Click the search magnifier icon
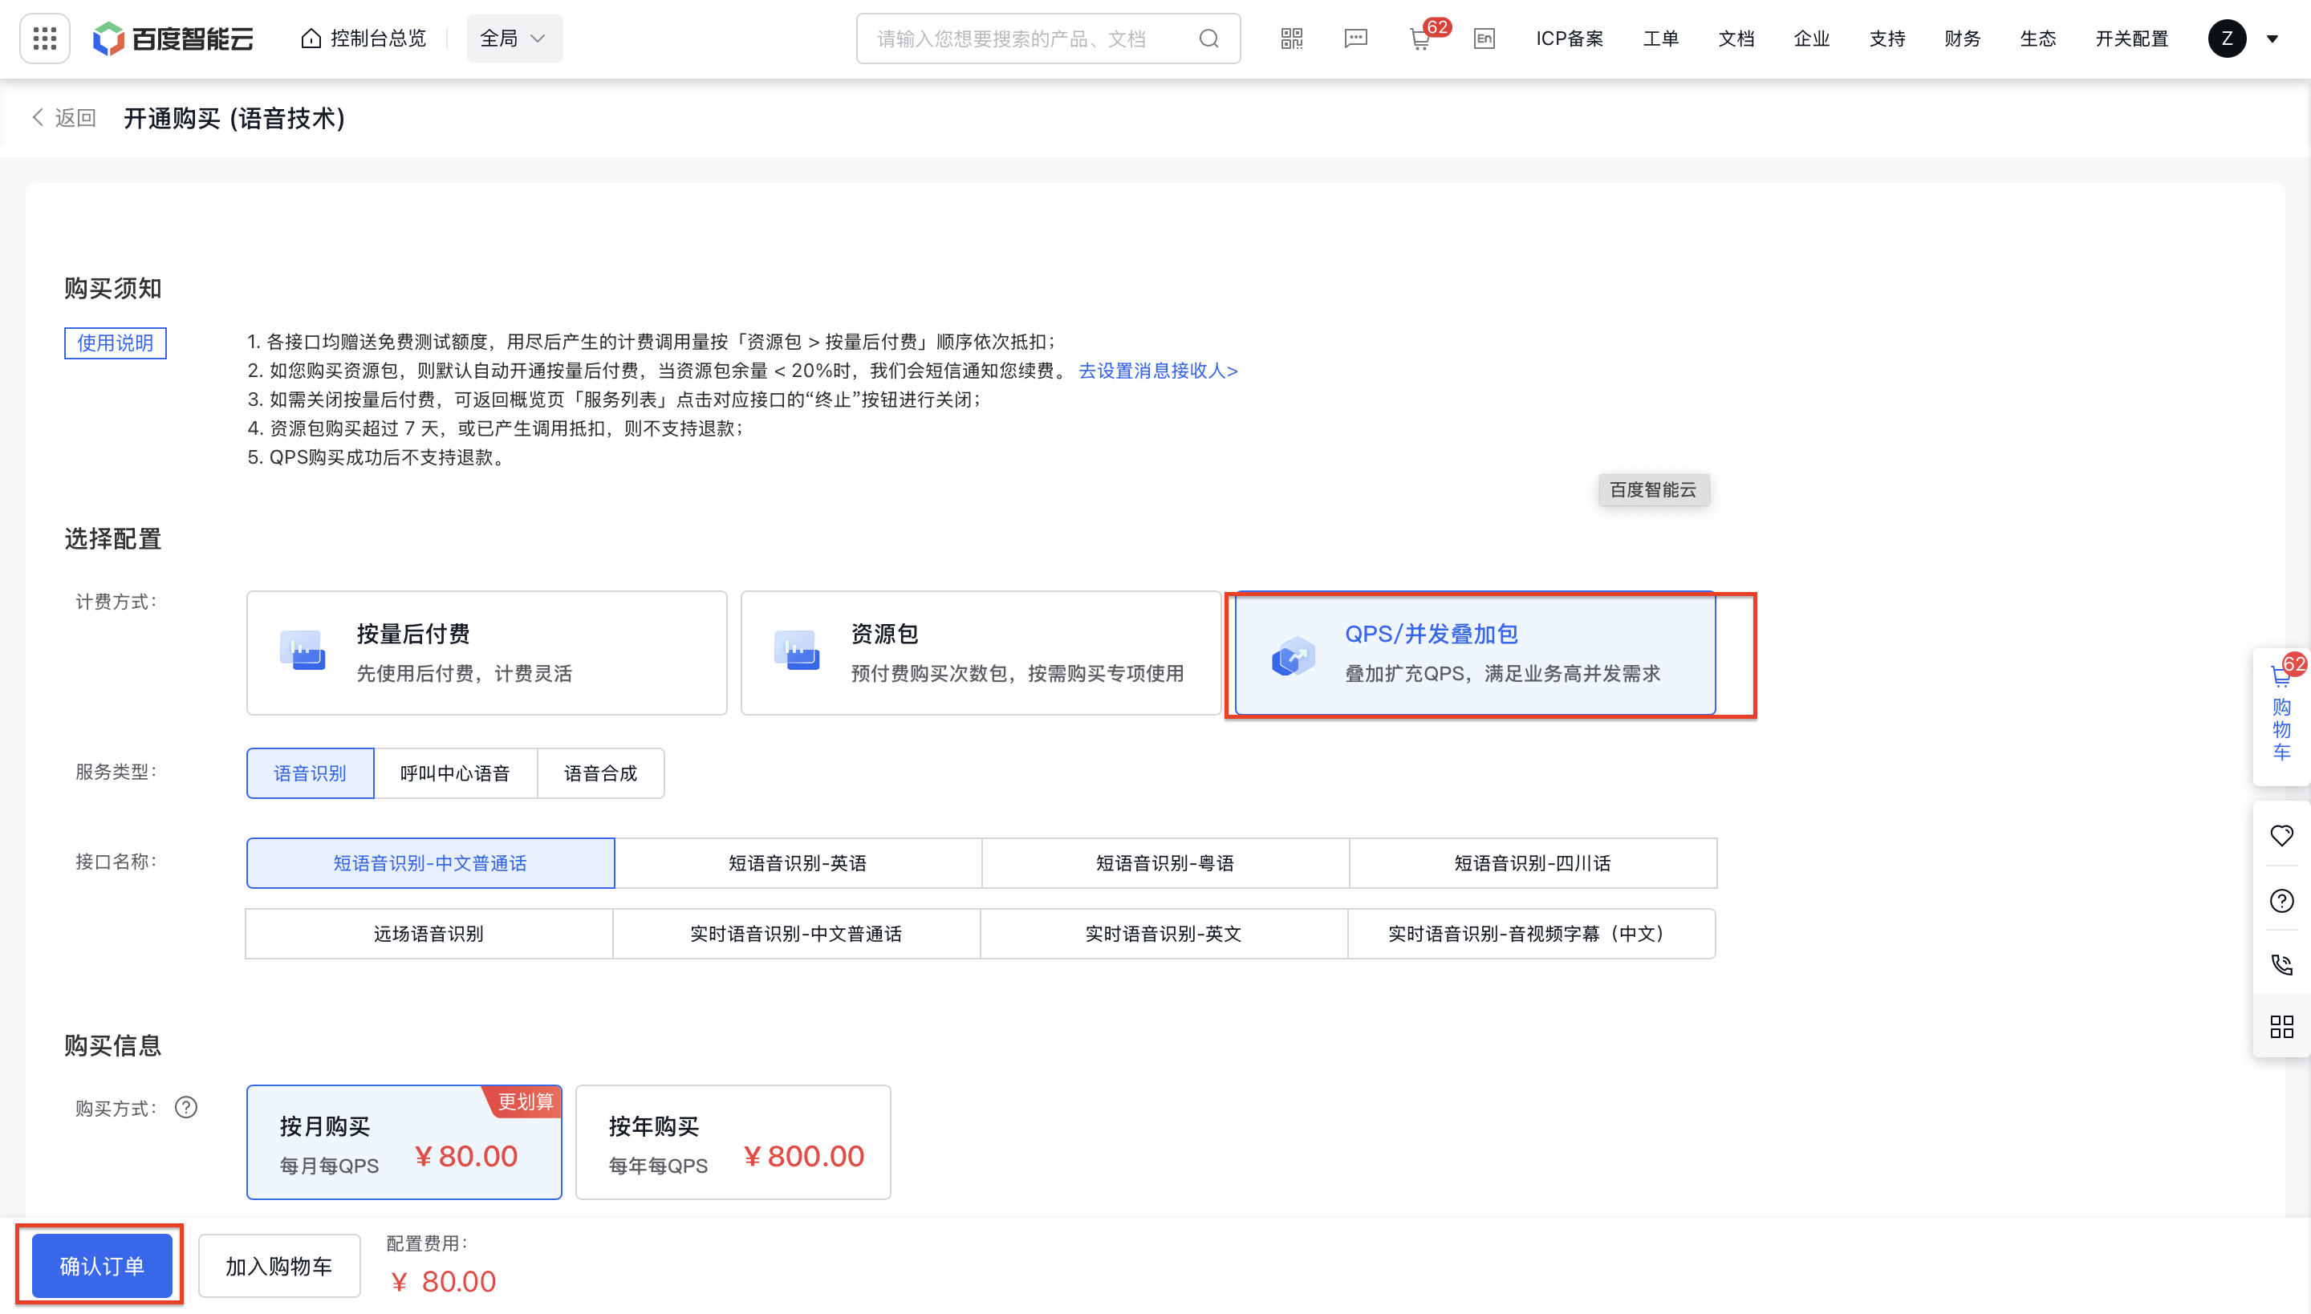The height and width of the screenshot is (1314, 2311). click(1208, 39)
